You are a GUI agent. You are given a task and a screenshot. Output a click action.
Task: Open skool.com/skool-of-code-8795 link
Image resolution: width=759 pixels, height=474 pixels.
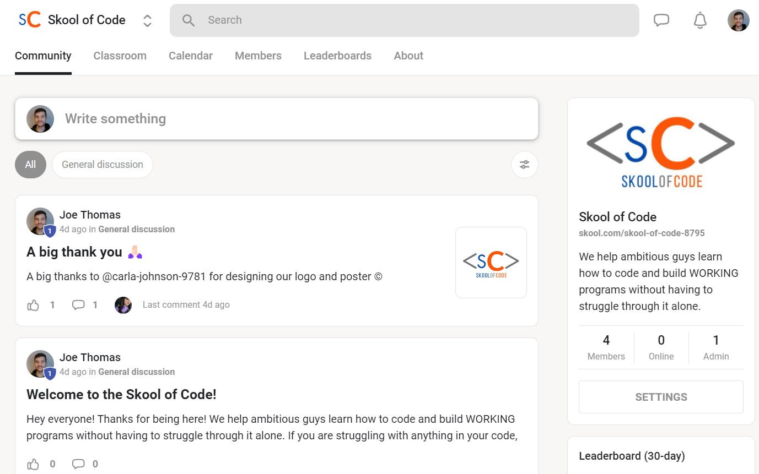point(642,233)
